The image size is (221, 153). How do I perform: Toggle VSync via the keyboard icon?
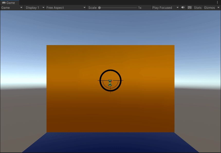[x=189, y=7]
